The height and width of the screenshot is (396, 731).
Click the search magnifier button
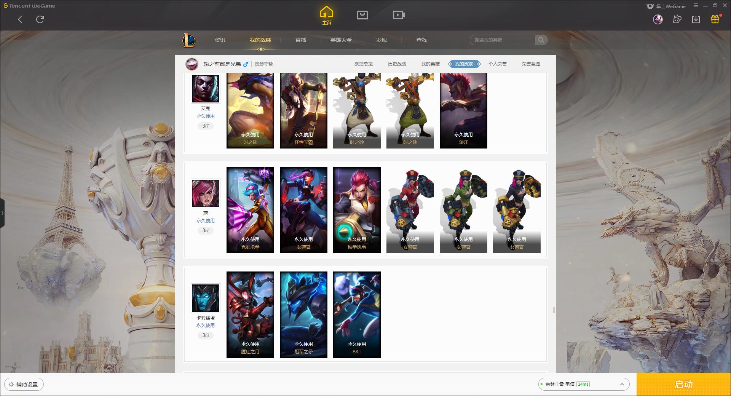click(x=541, y=40)
